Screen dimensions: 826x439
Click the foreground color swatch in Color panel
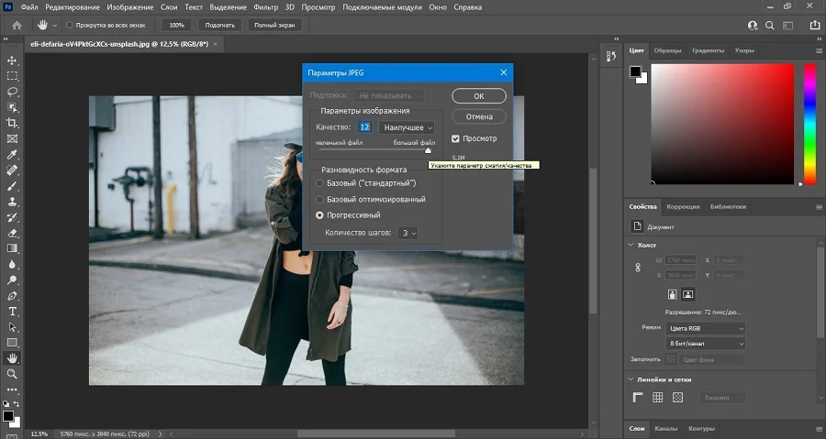coord(635,71)
